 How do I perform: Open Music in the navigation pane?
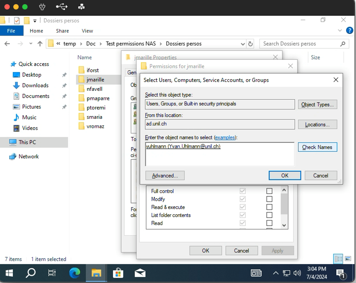pyautogui.click(x=29, y=117)
